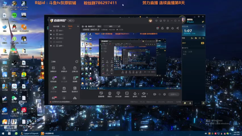Click the add friend icon in the League client

pos(192,38)
